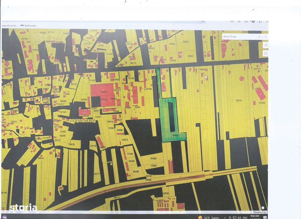Open the taskbar search icon
The image size is (301, 219).
point(4,217)
